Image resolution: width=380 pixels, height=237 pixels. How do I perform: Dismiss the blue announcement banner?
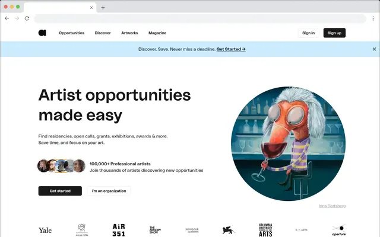pos(374,49)
